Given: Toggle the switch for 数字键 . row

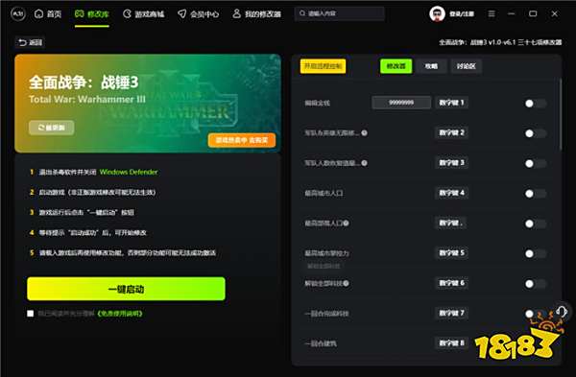Looking at the screenshot, I should tap(536, 224).
